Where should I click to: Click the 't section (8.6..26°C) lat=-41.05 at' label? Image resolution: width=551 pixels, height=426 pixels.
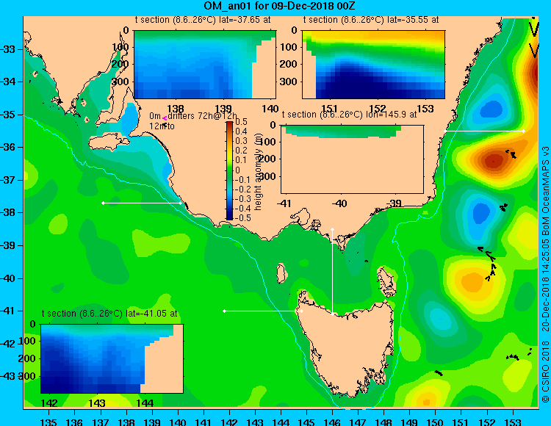click(x=109, y=314)
